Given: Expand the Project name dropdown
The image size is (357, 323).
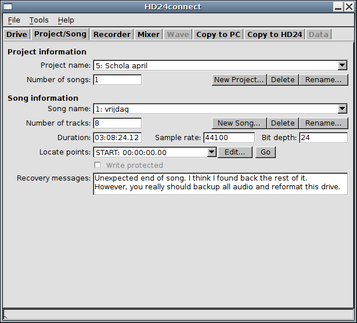Looking at the screenshot, I should 342,65.
